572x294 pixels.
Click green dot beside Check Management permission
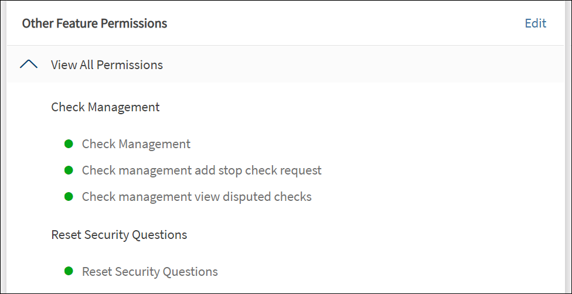coord(69,143)
